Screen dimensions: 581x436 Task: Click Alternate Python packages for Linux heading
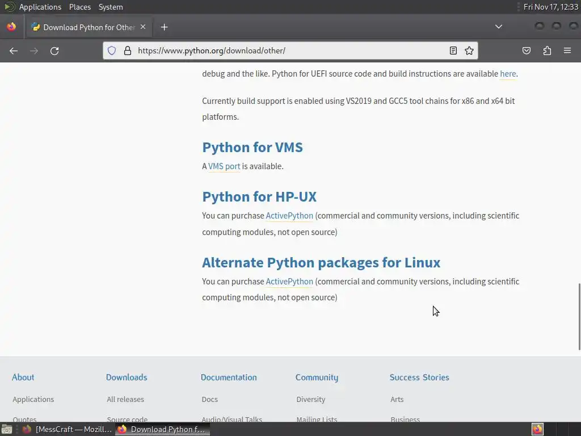(x=321, y=262)
